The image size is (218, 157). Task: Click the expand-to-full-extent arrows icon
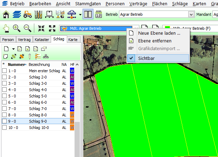tap(52, 28)
